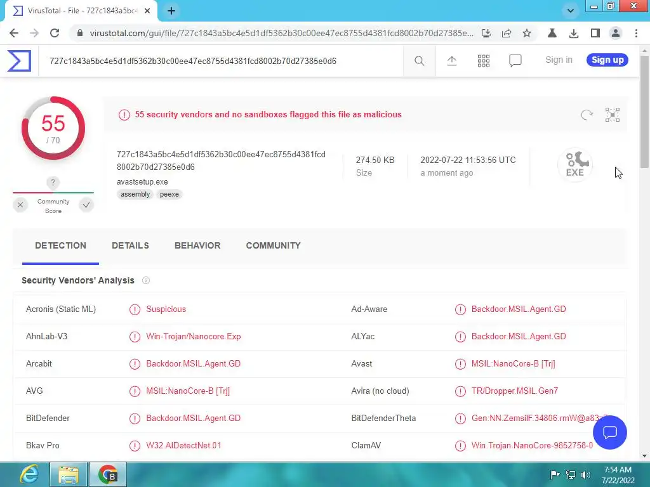Image resolution: width=650 pixels, height=487 pixels.
Task: Click the VirusTotal logo icon
Action: [19, 61]
